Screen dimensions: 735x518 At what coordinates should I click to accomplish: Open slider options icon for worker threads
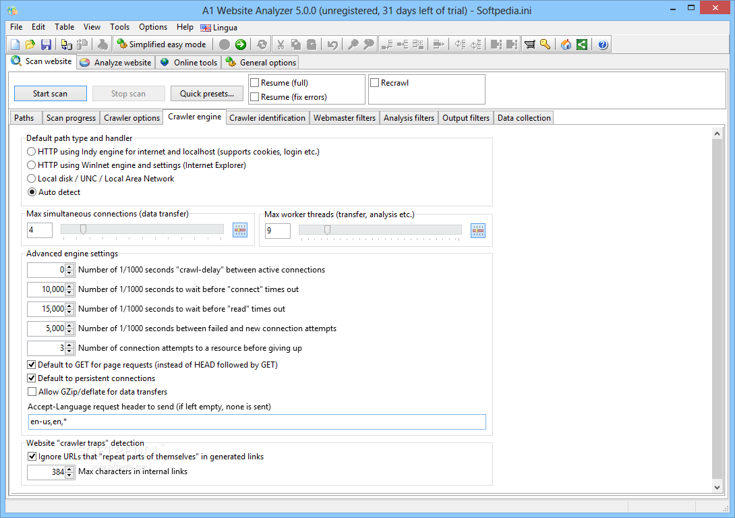pyautogui.click(x=478, y=231)
